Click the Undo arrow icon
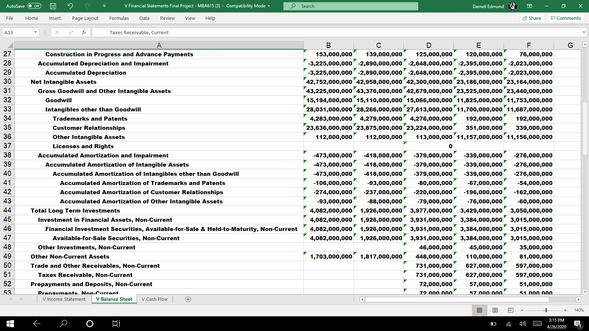The width and height of the screenshot is (589, 331). click(70, 6)
